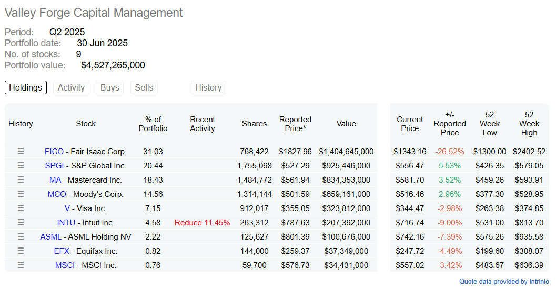This screenshot has height=288, width=556.
Task: Follow 'Quote data provided by Intrinio' link
Action: (x=504, y=282)
